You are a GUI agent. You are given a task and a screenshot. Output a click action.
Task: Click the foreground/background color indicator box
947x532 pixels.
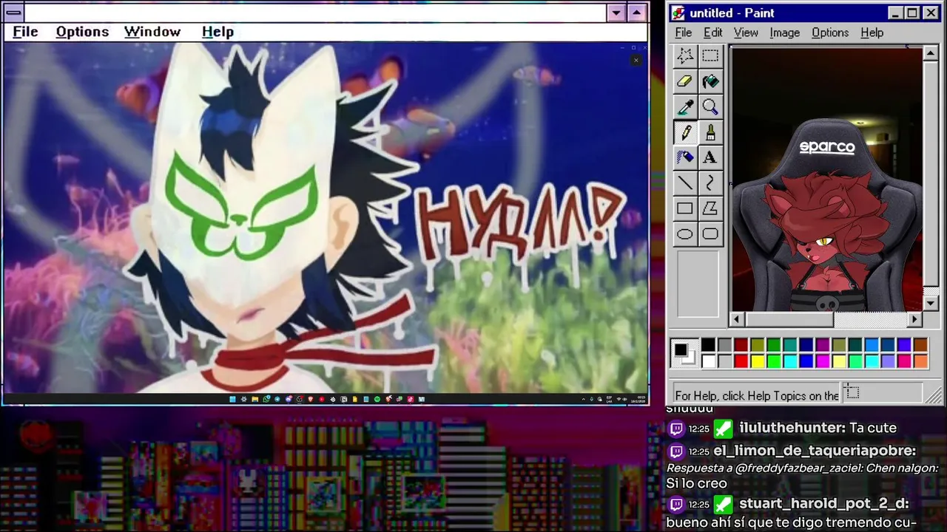[684, 353]
